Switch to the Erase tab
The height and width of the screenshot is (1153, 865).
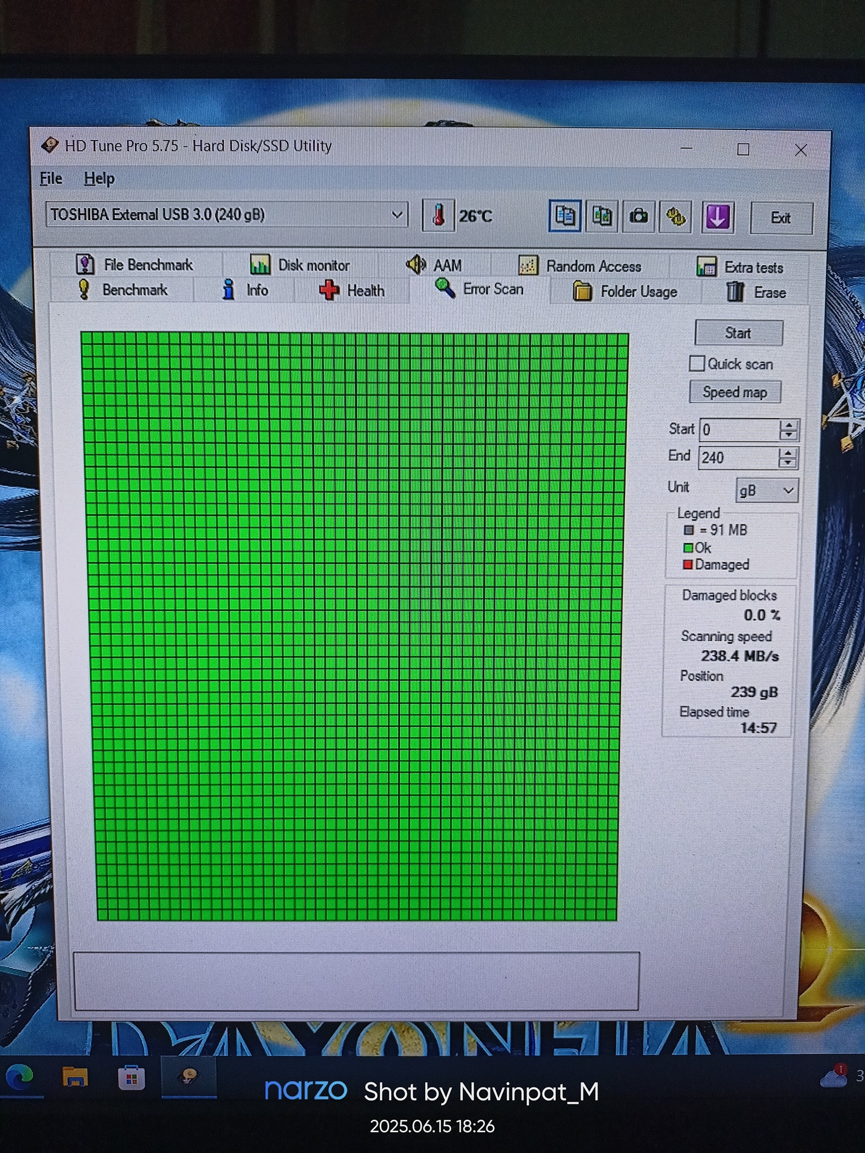click(x=756, y=292)
